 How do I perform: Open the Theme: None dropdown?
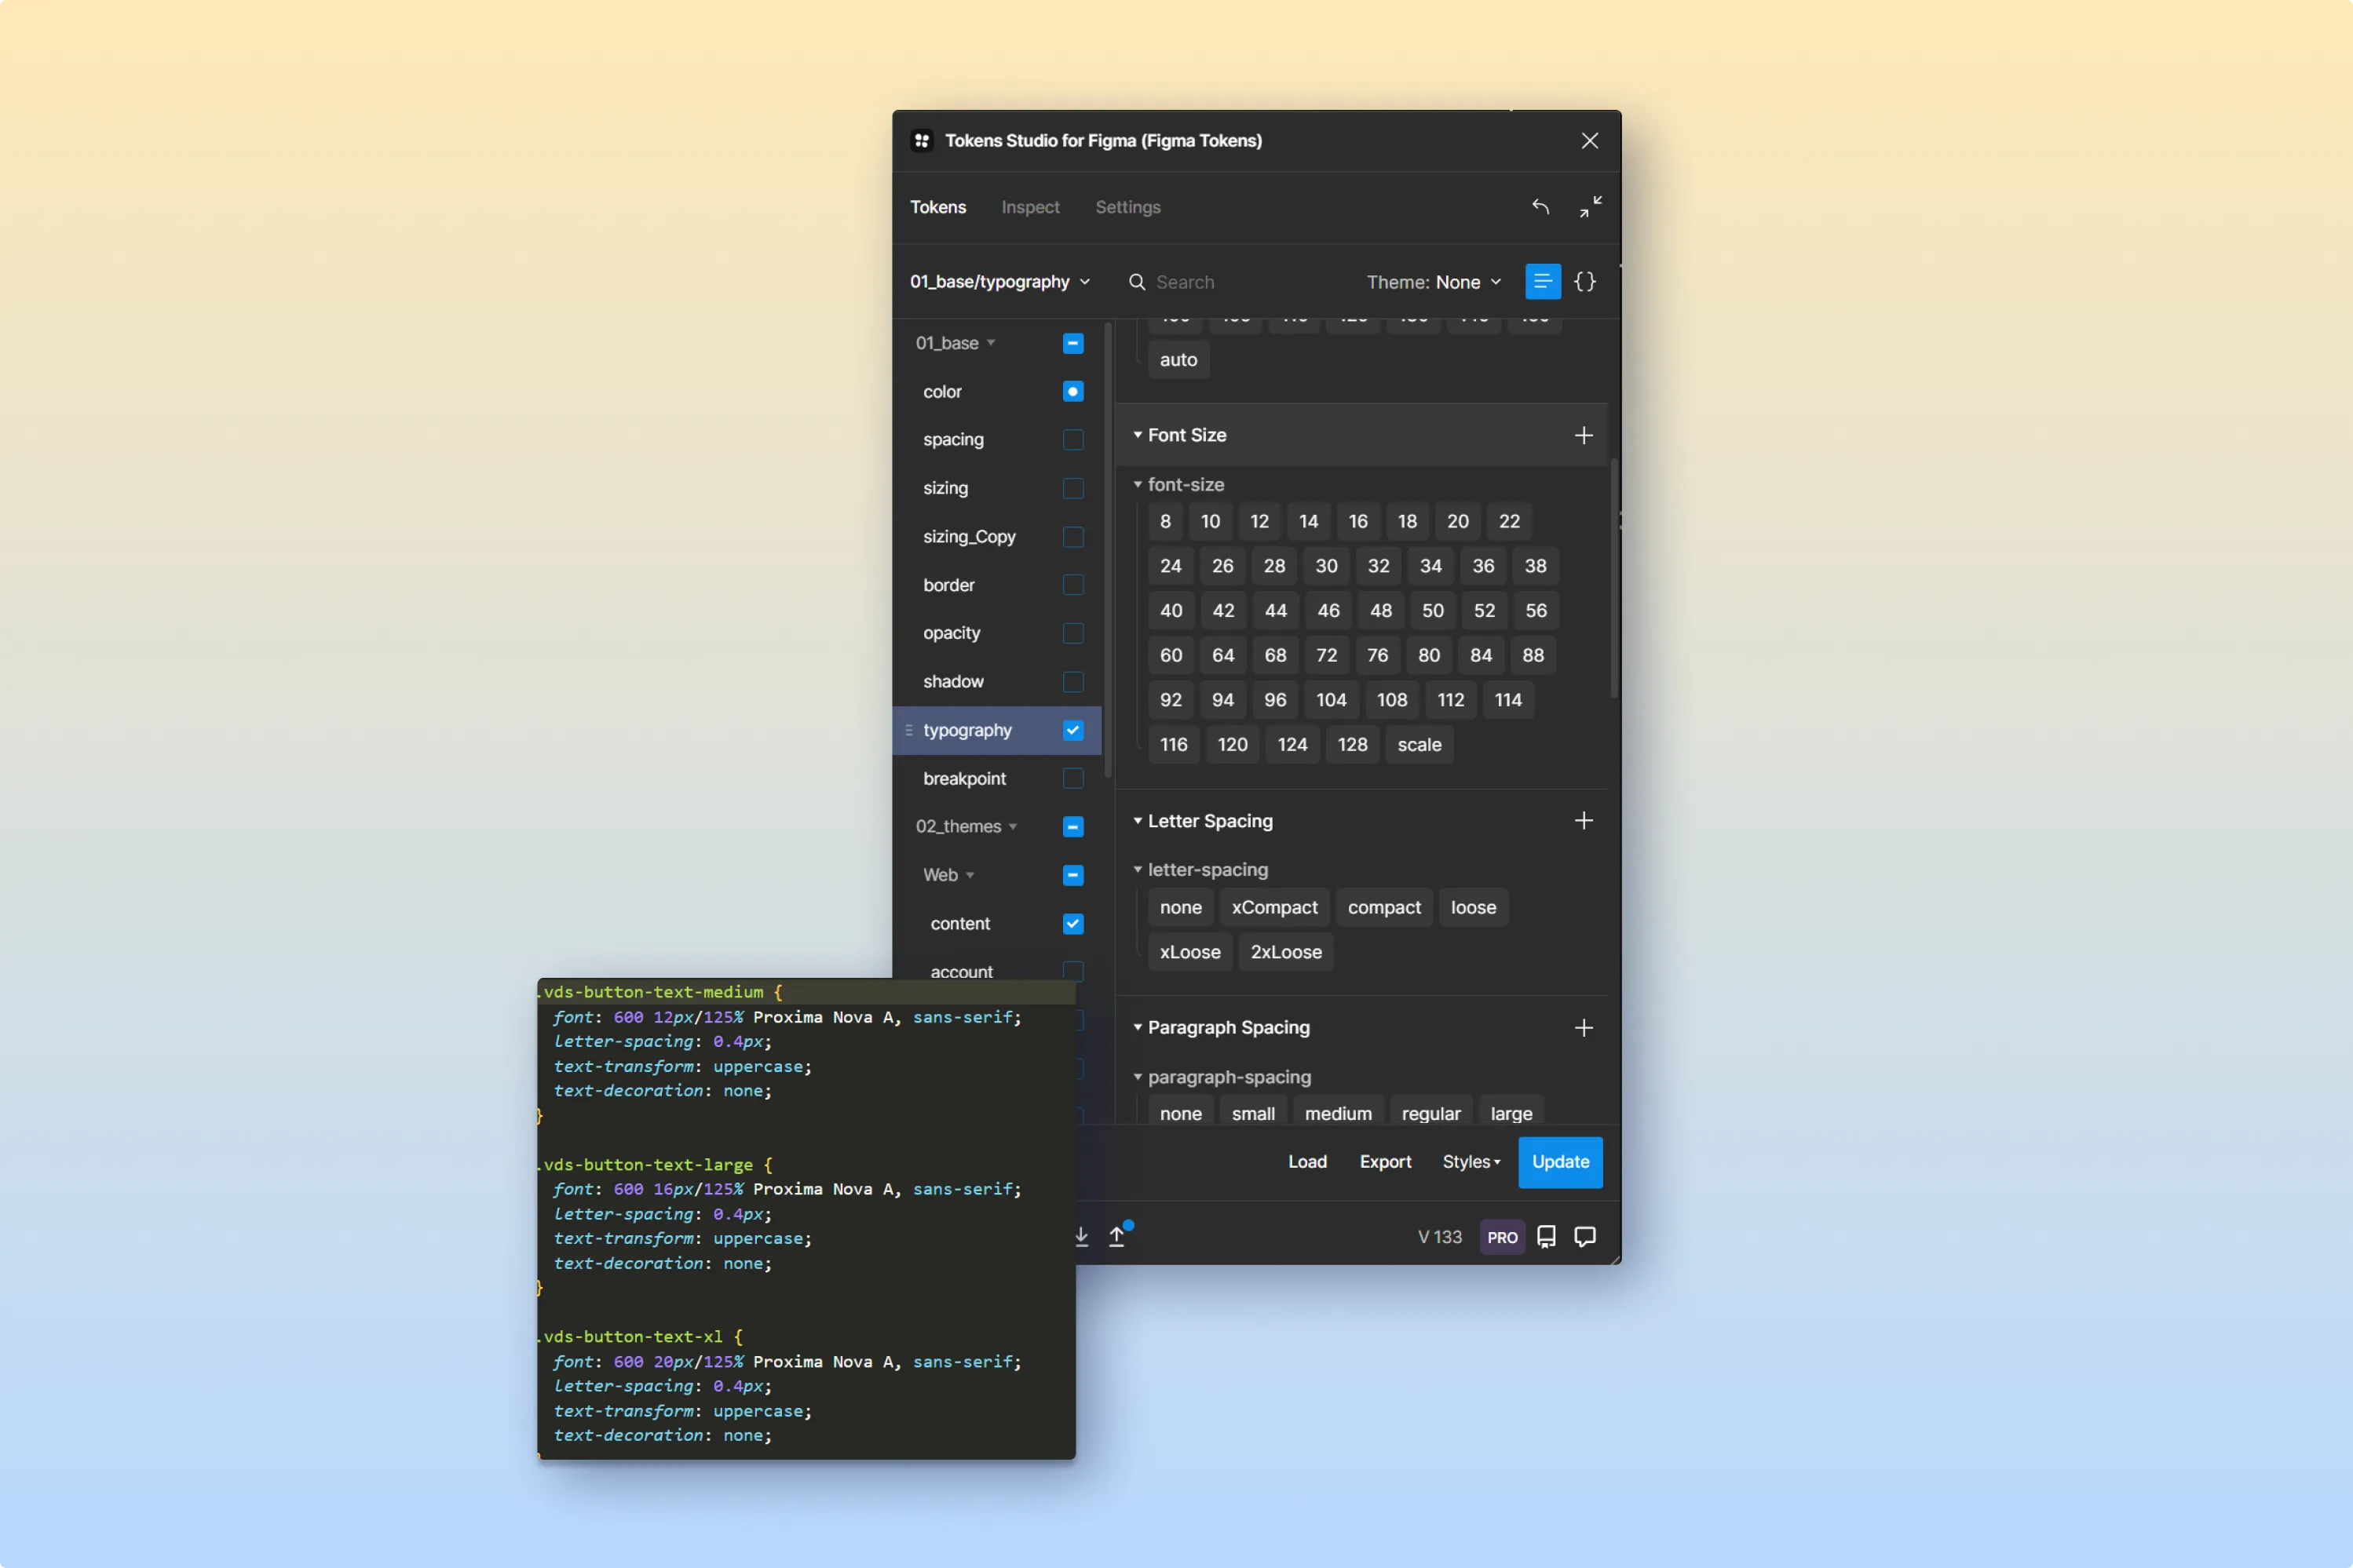[1433, 282]
